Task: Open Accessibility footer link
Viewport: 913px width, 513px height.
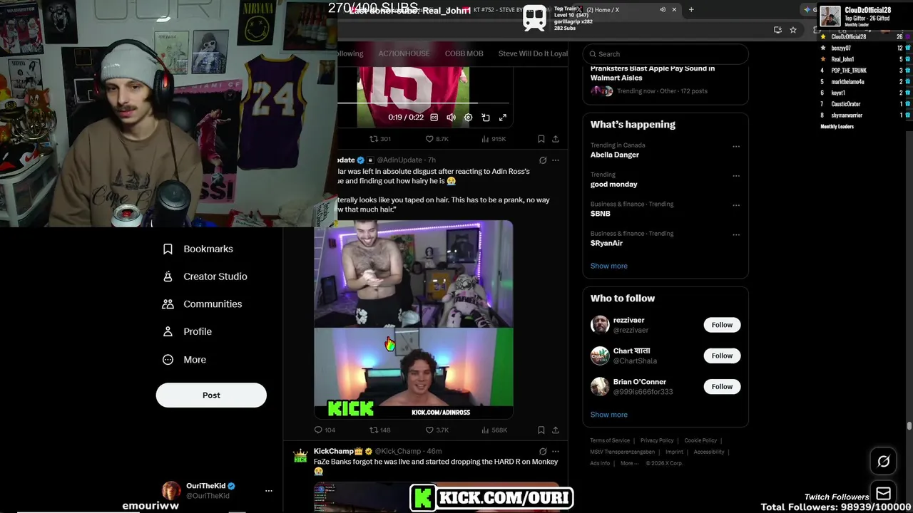Action: point(709,452)
